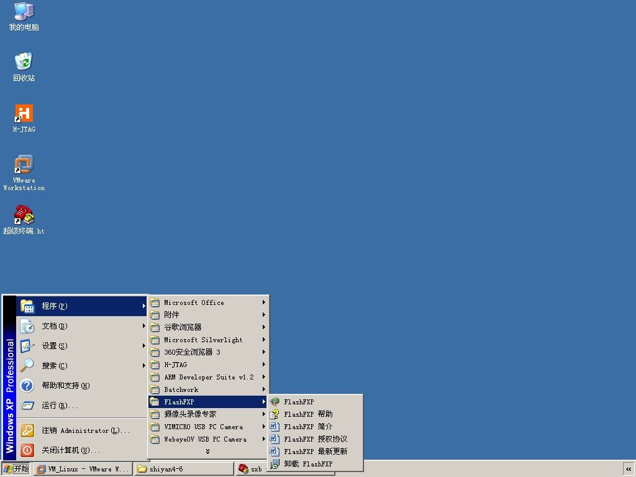Screen dimensions: 636x477
Task: Expand the 搜索(C) submenu arrow
Action: (x=143, y=366)
